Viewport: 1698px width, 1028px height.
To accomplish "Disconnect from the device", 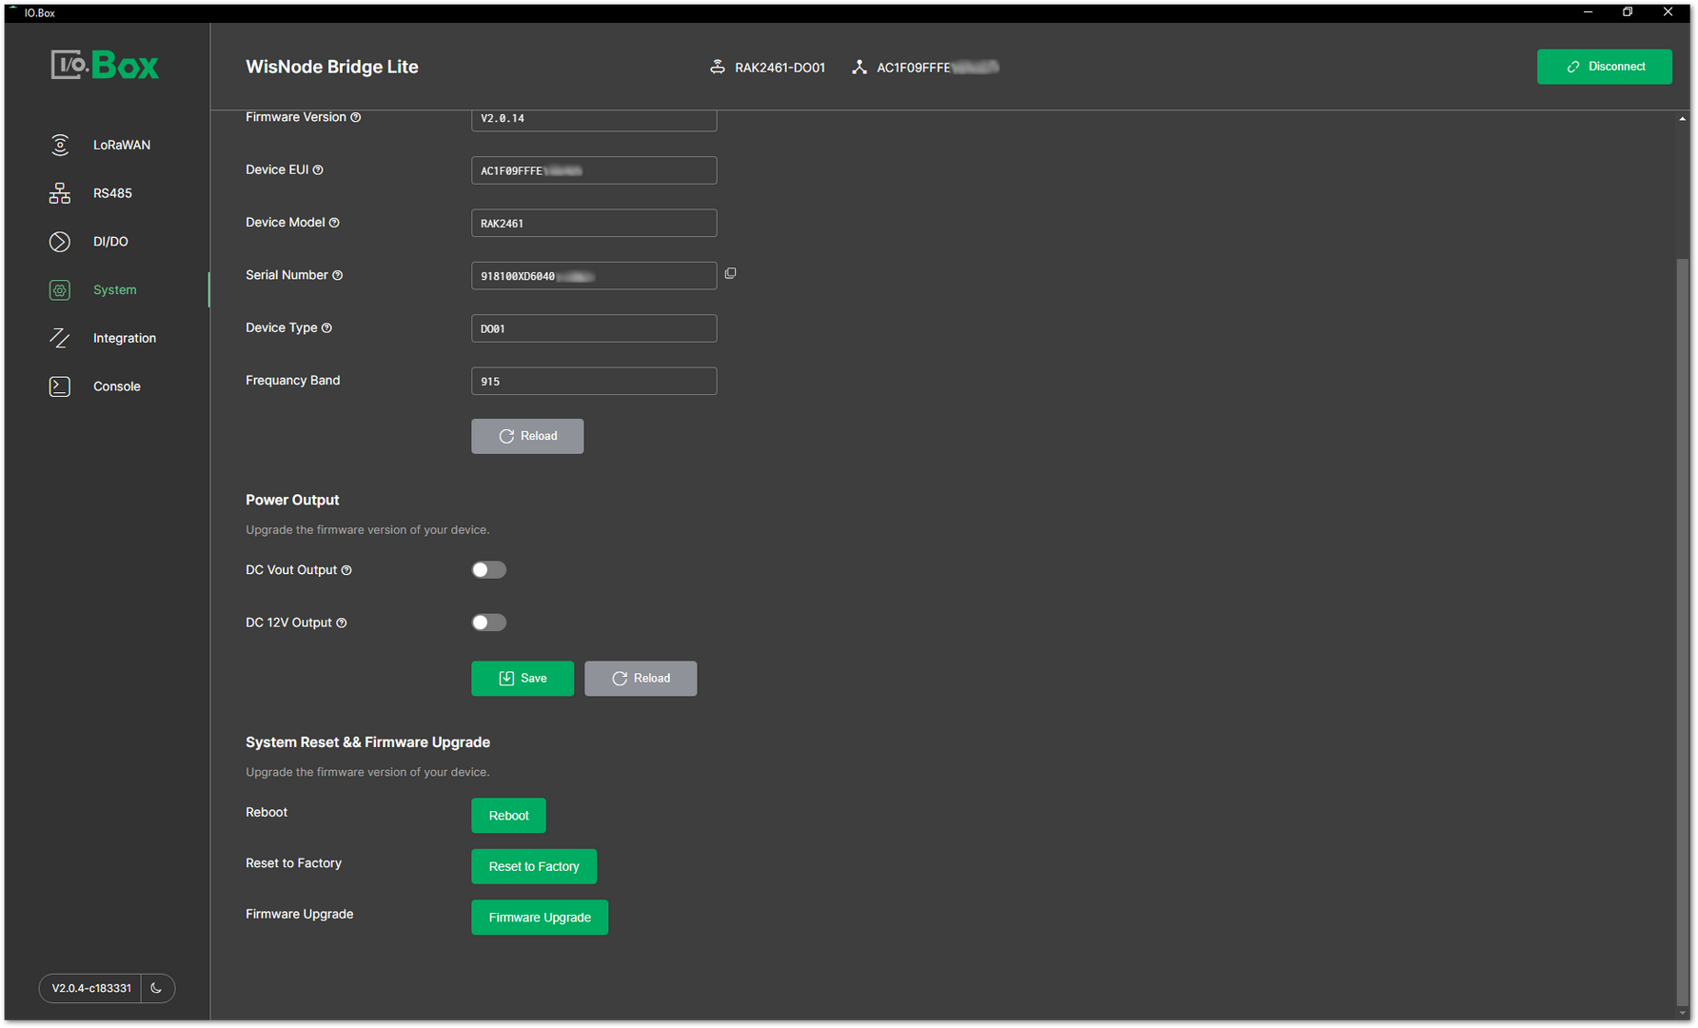I will [x=1604, y=67].
